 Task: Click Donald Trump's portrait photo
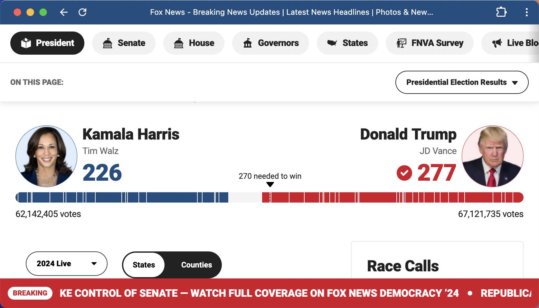pyautogui.click(x=492, y=156)
